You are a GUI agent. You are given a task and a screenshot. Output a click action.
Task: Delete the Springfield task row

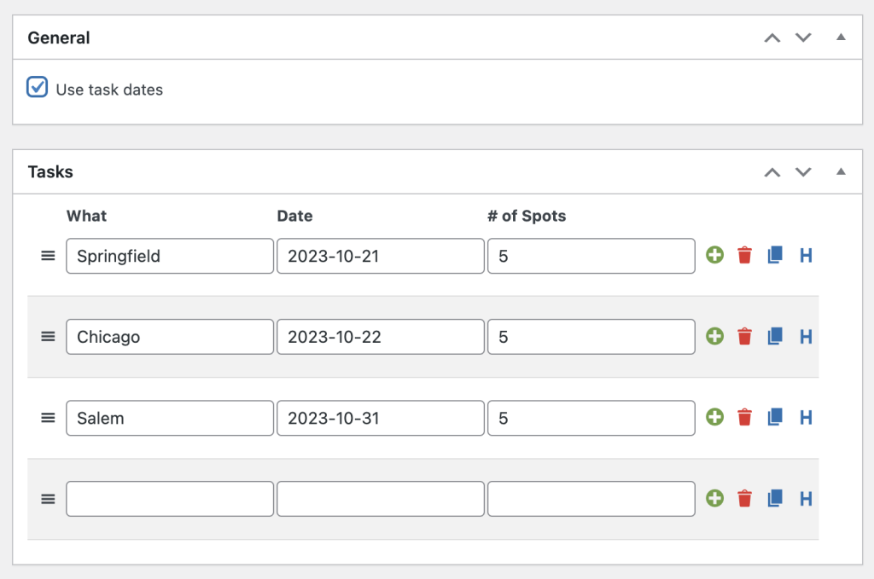(x=744, y=256)
